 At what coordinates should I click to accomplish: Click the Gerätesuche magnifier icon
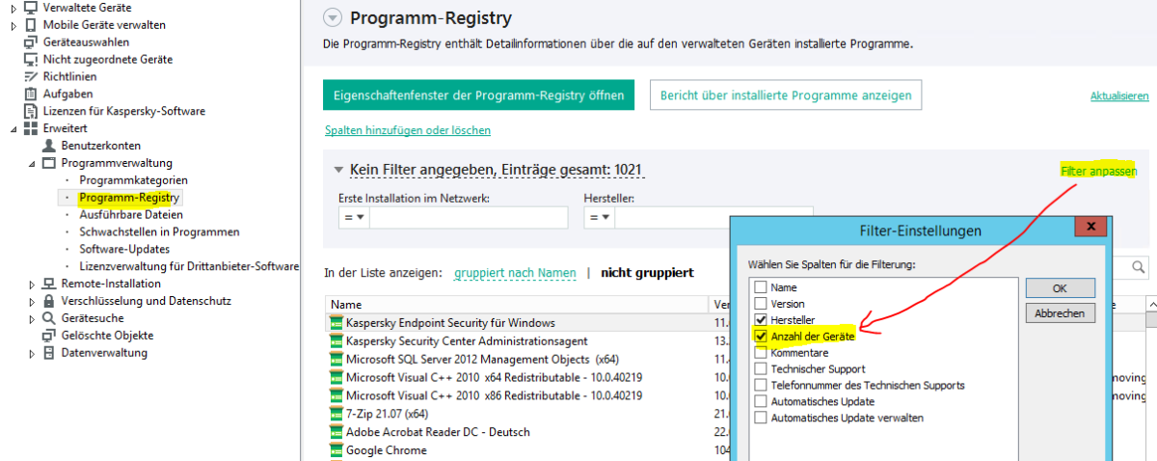click(x=49, y=318)
